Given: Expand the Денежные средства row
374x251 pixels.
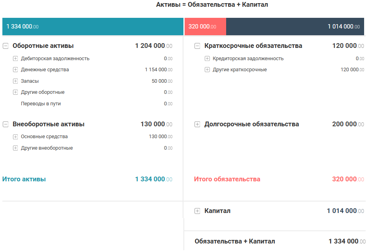Looking at the screenshot, I should point(15,70).
